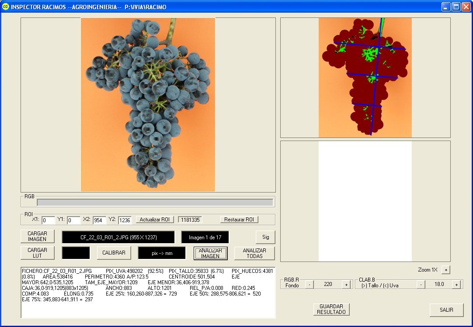This screenshot has height=327, width=473.
Task: Save results with GUARDAR RESULTADO
Action: pyautogui.click(x=331, y=310)
